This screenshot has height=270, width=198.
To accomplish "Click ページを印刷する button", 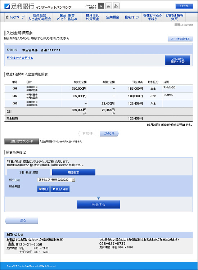I will click(x=180, y=39).
